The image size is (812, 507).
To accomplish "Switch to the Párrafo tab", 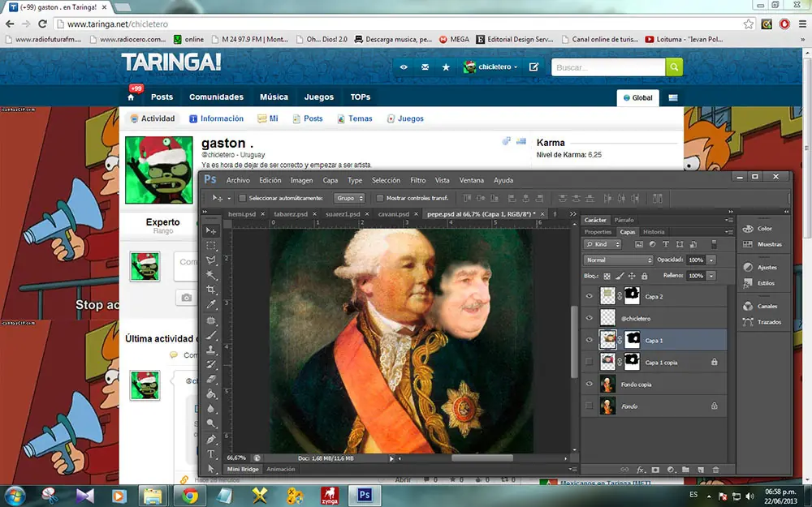I will (624, 220).
